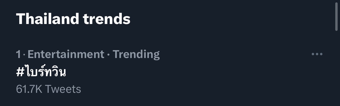340x106 pixels.
Task: Click the word "trends" in the heading
Action: pos(107,19)
